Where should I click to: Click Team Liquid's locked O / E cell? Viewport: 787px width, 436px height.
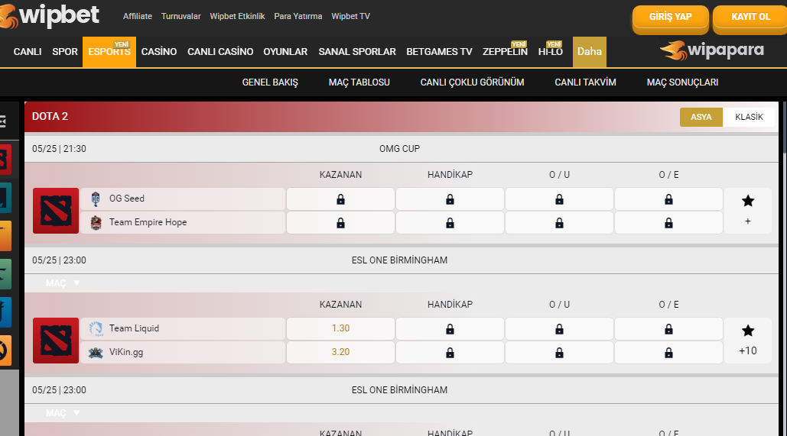coord(668,329)
